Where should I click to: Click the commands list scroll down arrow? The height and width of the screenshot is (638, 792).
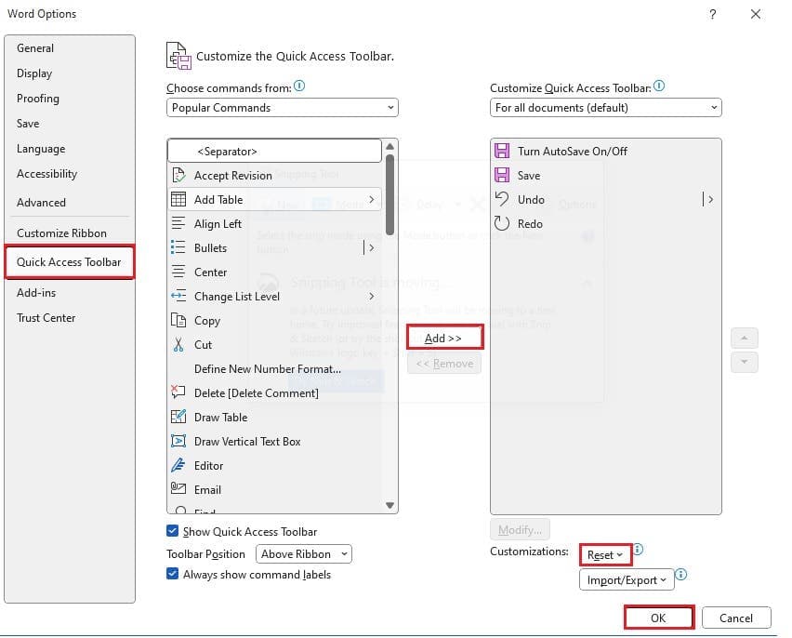[390, 505]
